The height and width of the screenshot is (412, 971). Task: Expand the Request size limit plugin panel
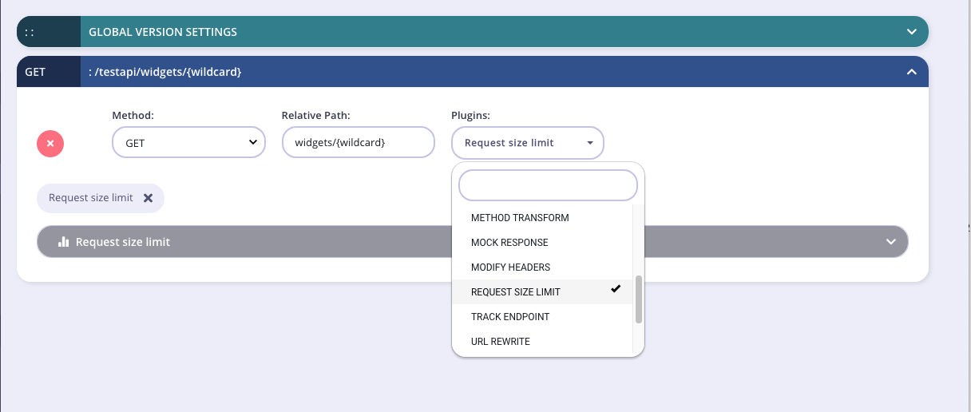tap(891, 242)
